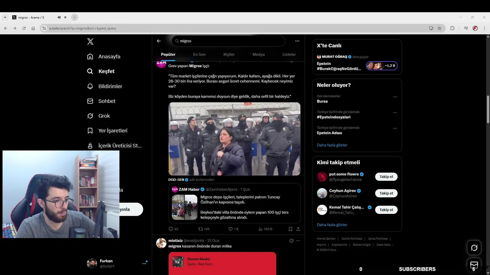
Task: View analytics showing 195 B views
Action: click(x=265, y=229)
